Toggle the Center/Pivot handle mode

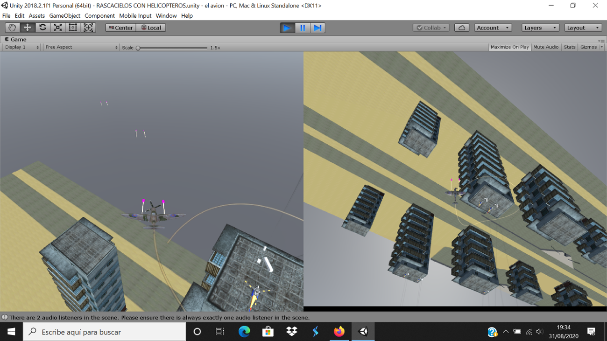point(120,28)
